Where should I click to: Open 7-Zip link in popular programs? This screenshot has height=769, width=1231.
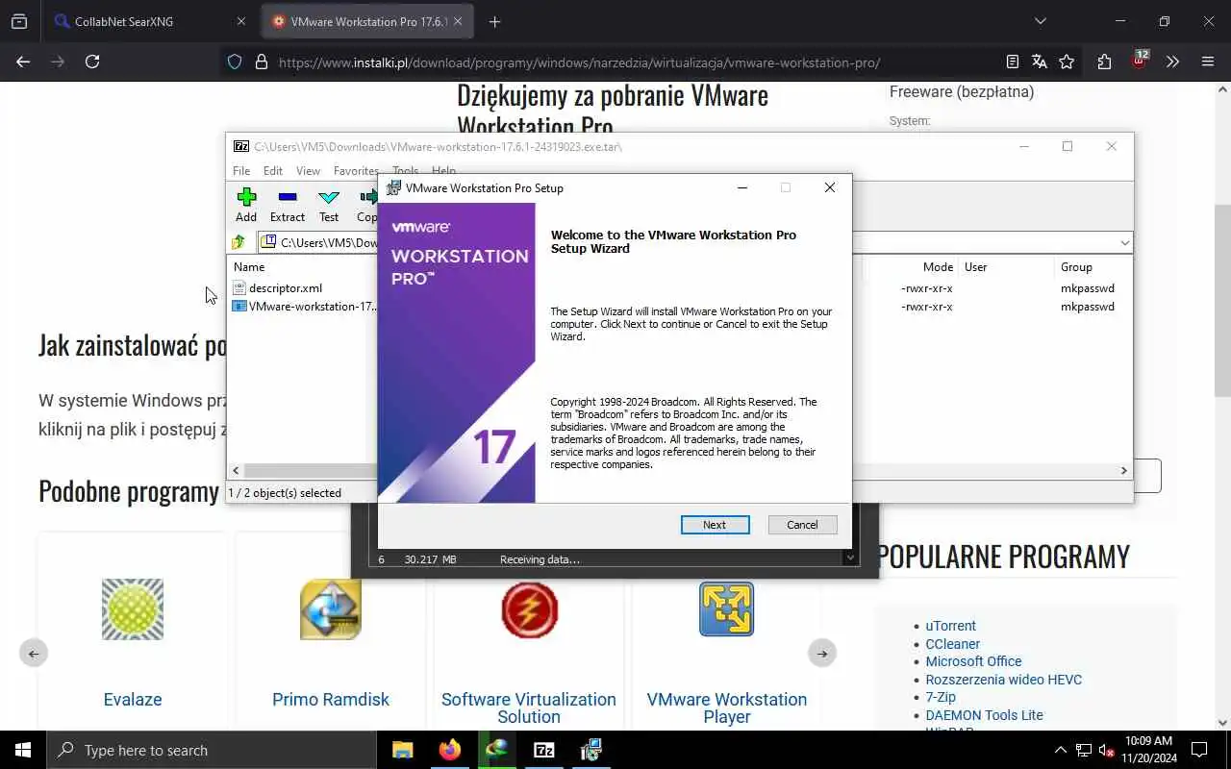pos(941,697)
